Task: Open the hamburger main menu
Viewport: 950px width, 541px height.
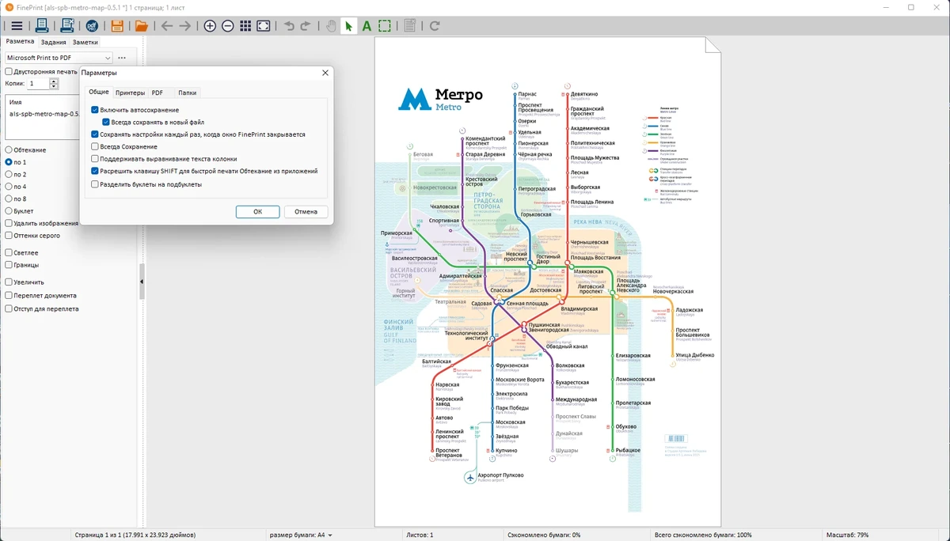Action: (17, 26)
